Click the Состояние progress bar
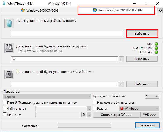The width and height of the screenshot is (163, 132). click(85, 125)
